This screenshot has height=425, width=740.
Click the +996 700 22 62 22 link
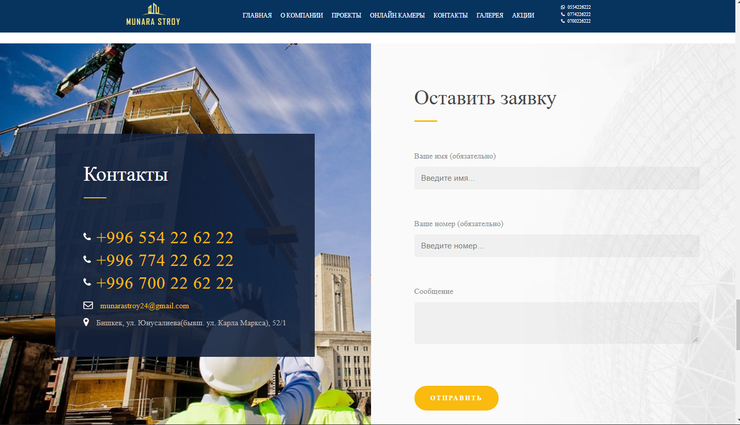[165, 283]
